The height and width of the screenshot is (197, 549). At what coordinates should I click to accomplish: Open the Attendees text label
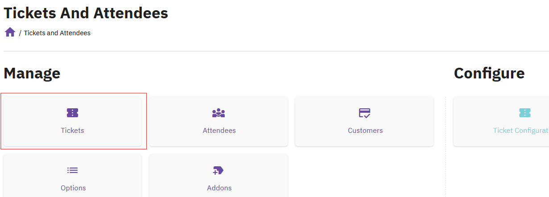point(219,131)
